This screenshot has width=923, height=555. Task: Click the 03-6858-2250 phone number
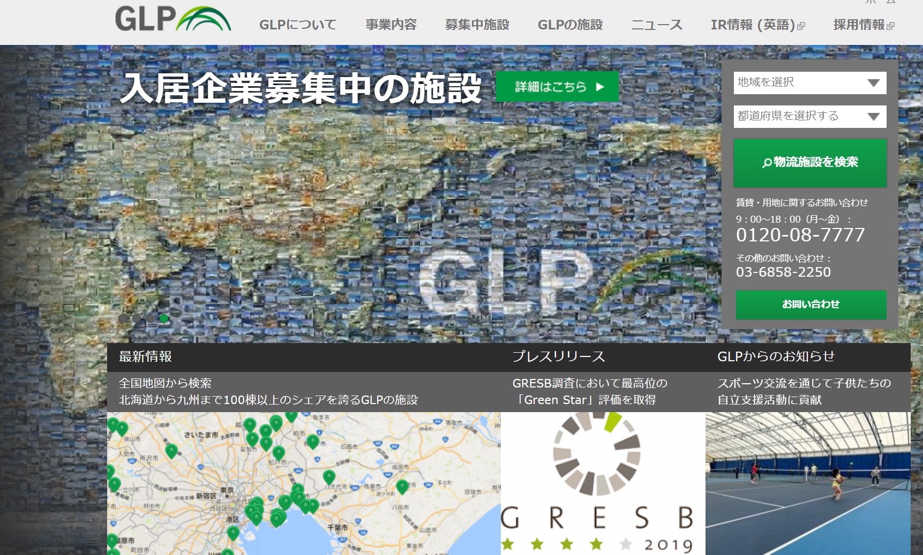tap(783, 272)
